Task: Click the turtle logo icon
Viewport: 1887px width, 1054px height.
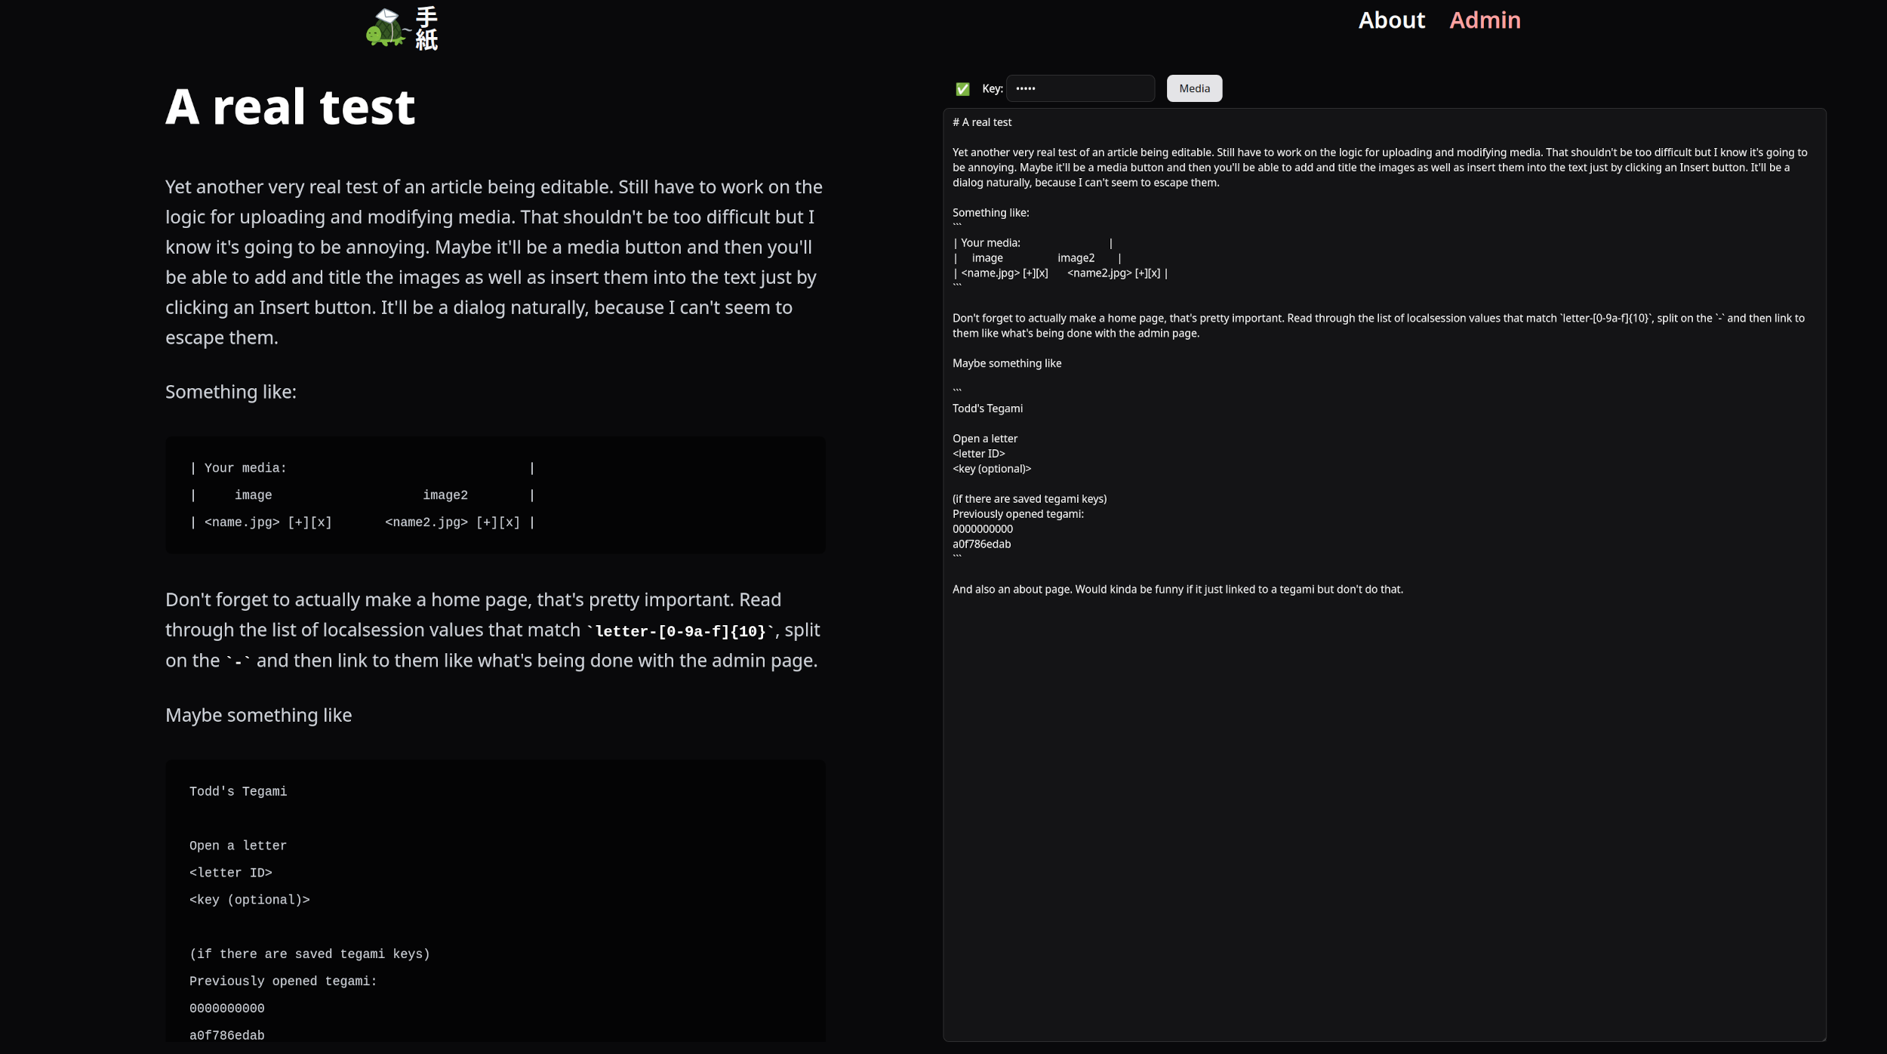Action: (386, 29)
